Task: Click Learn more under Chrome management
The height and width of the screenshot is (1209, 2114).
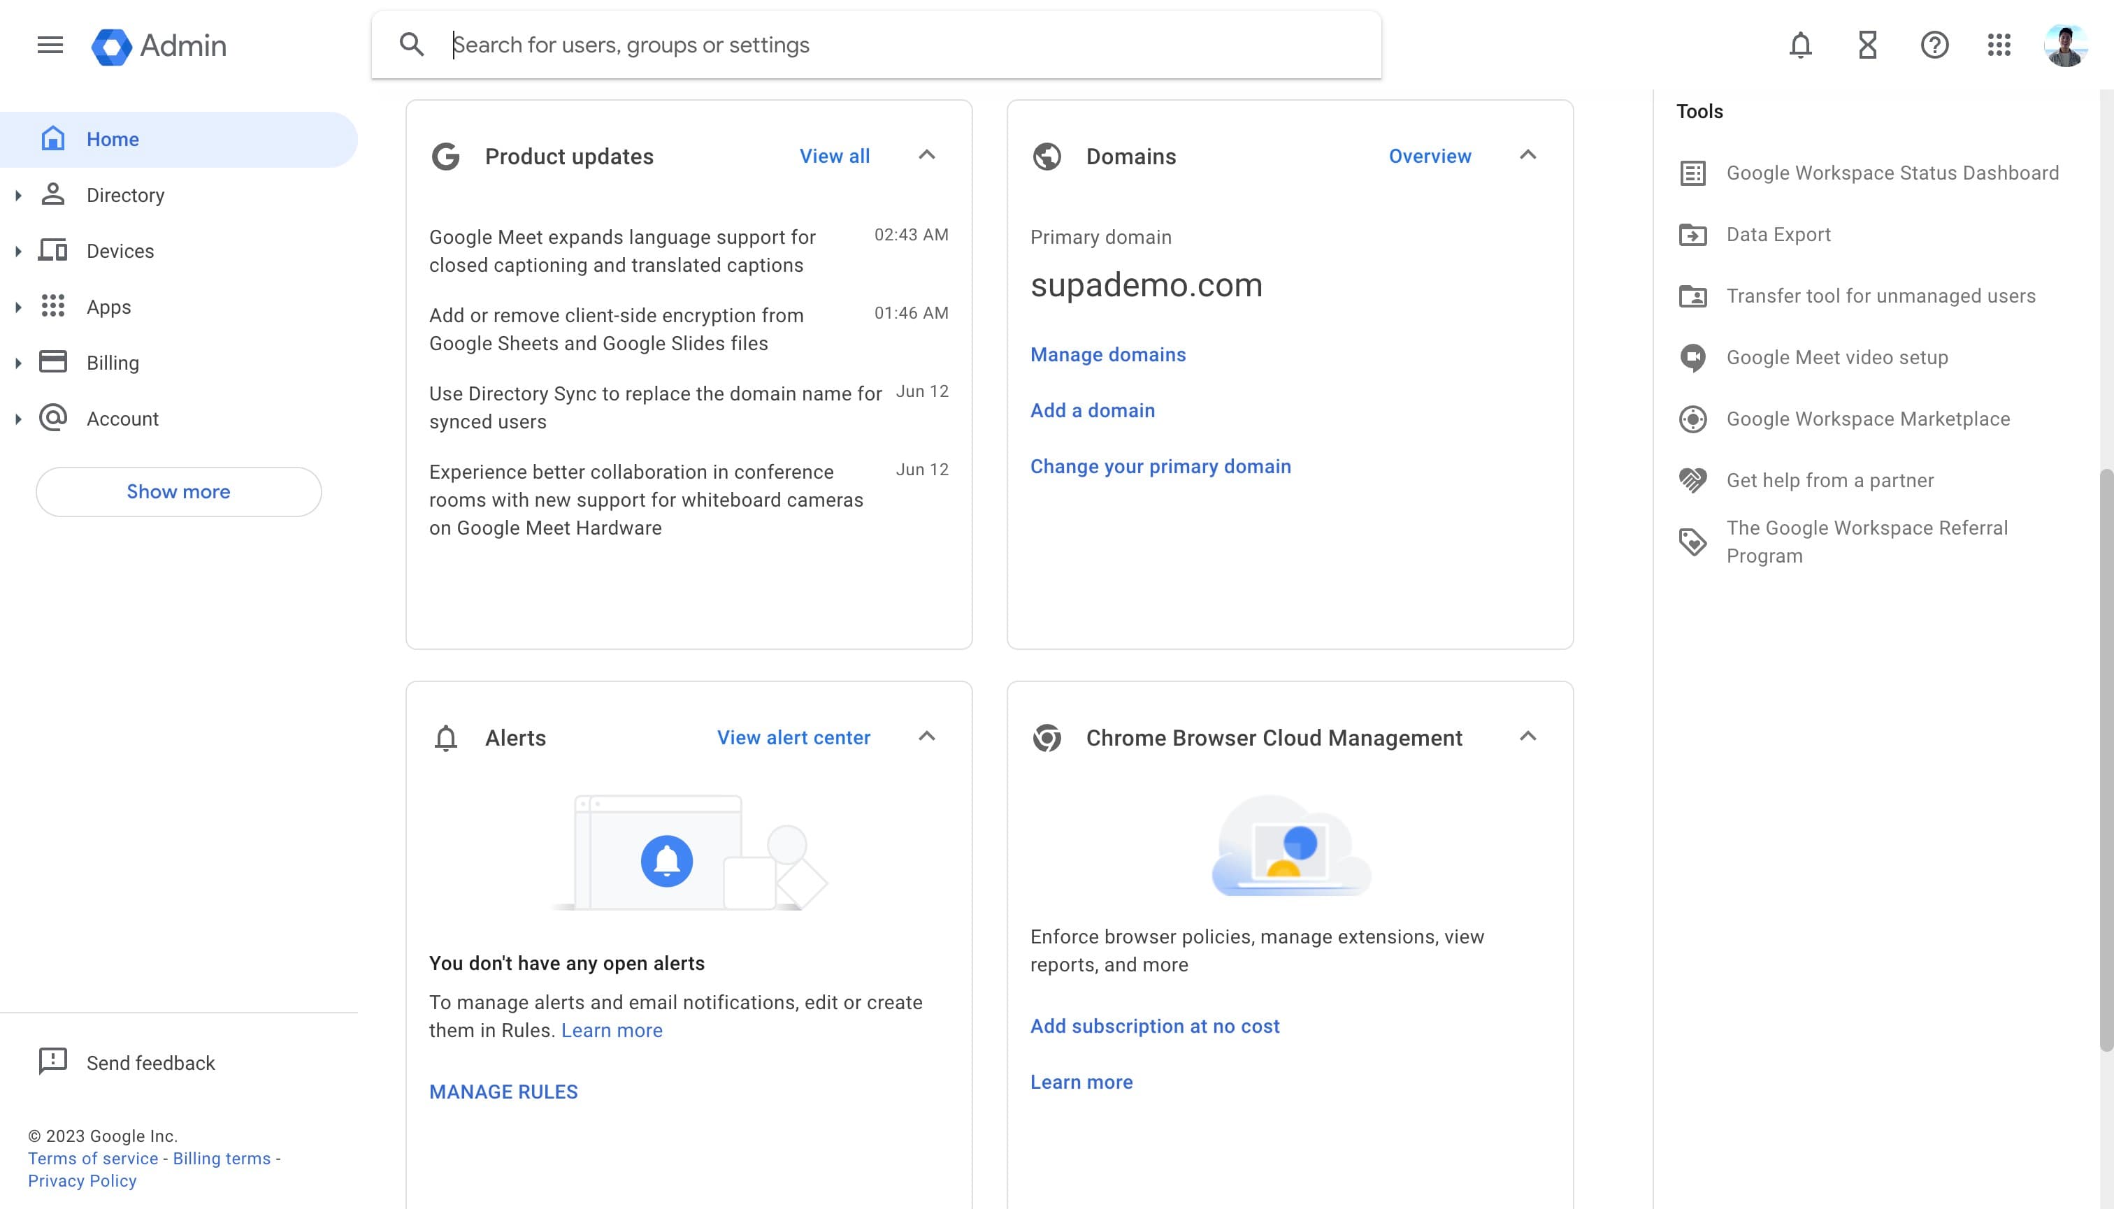Action: (1081, 1082)
